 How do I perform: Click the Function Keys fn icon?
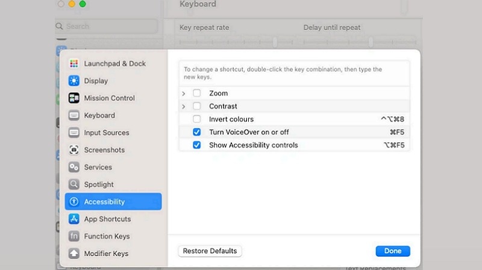pos(74,236)
